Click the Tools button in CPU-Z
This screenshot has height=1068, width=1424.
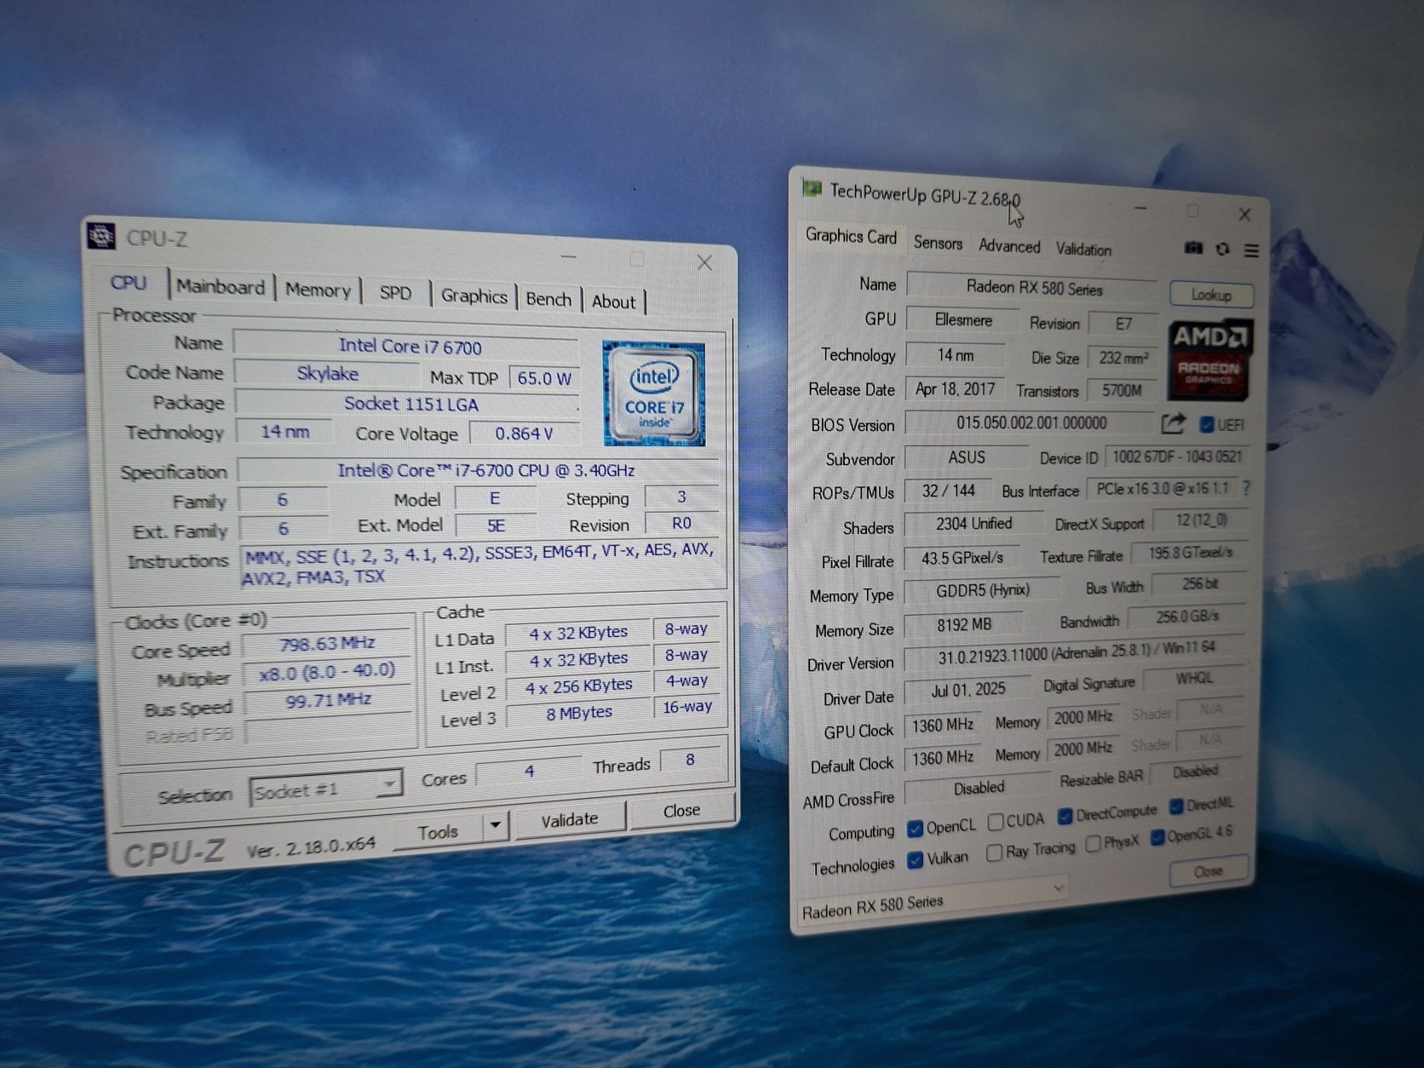click(438, 832)
